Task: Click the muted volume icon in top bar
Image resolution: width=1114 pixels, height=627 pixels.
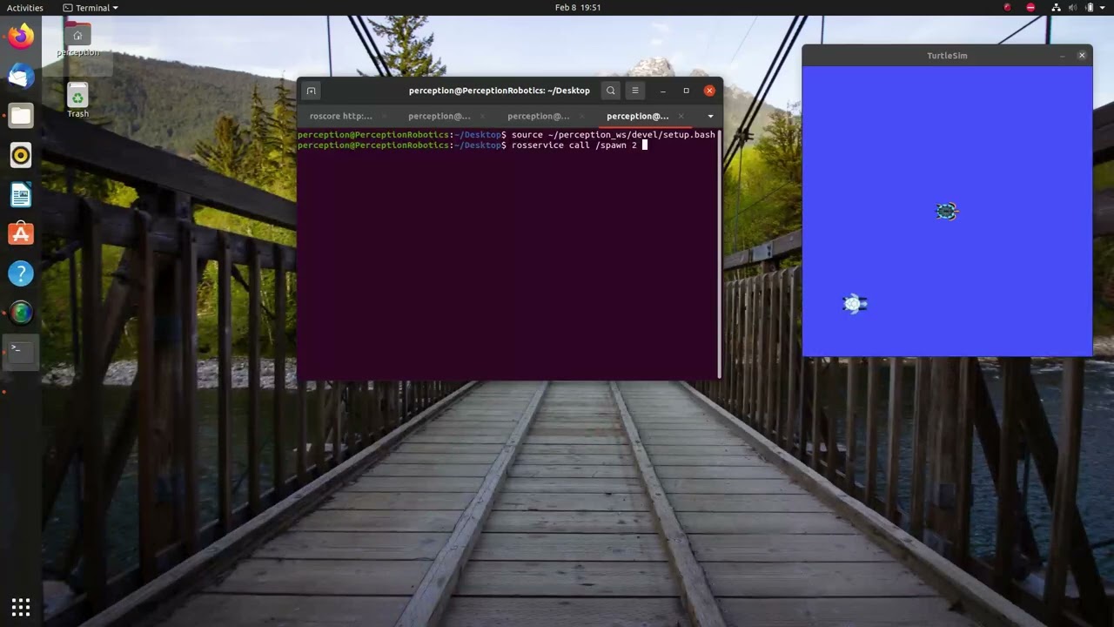Action: pyautogui.click(x=1075, y=8)
